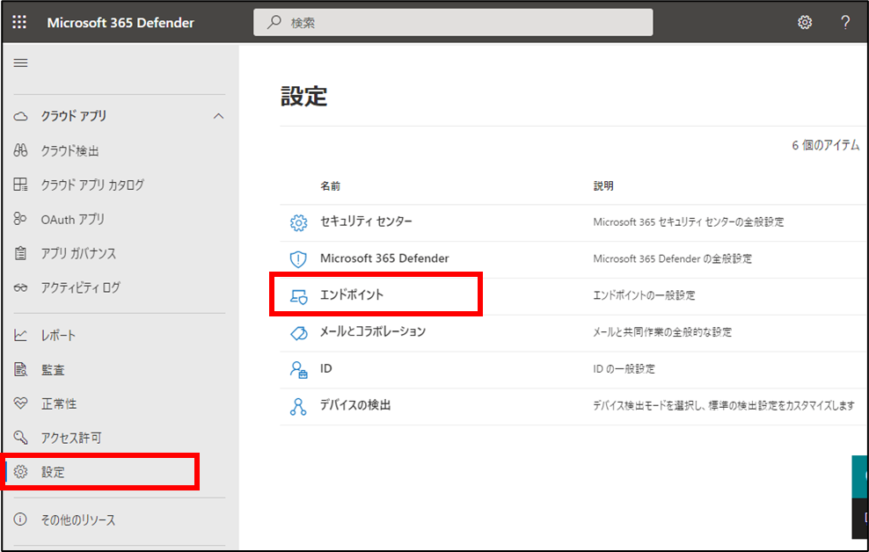Open その他のリソース in the sidebar
The height and width of the screenshot is (552, 869).
pyautogui.click(x=78, y=519)
